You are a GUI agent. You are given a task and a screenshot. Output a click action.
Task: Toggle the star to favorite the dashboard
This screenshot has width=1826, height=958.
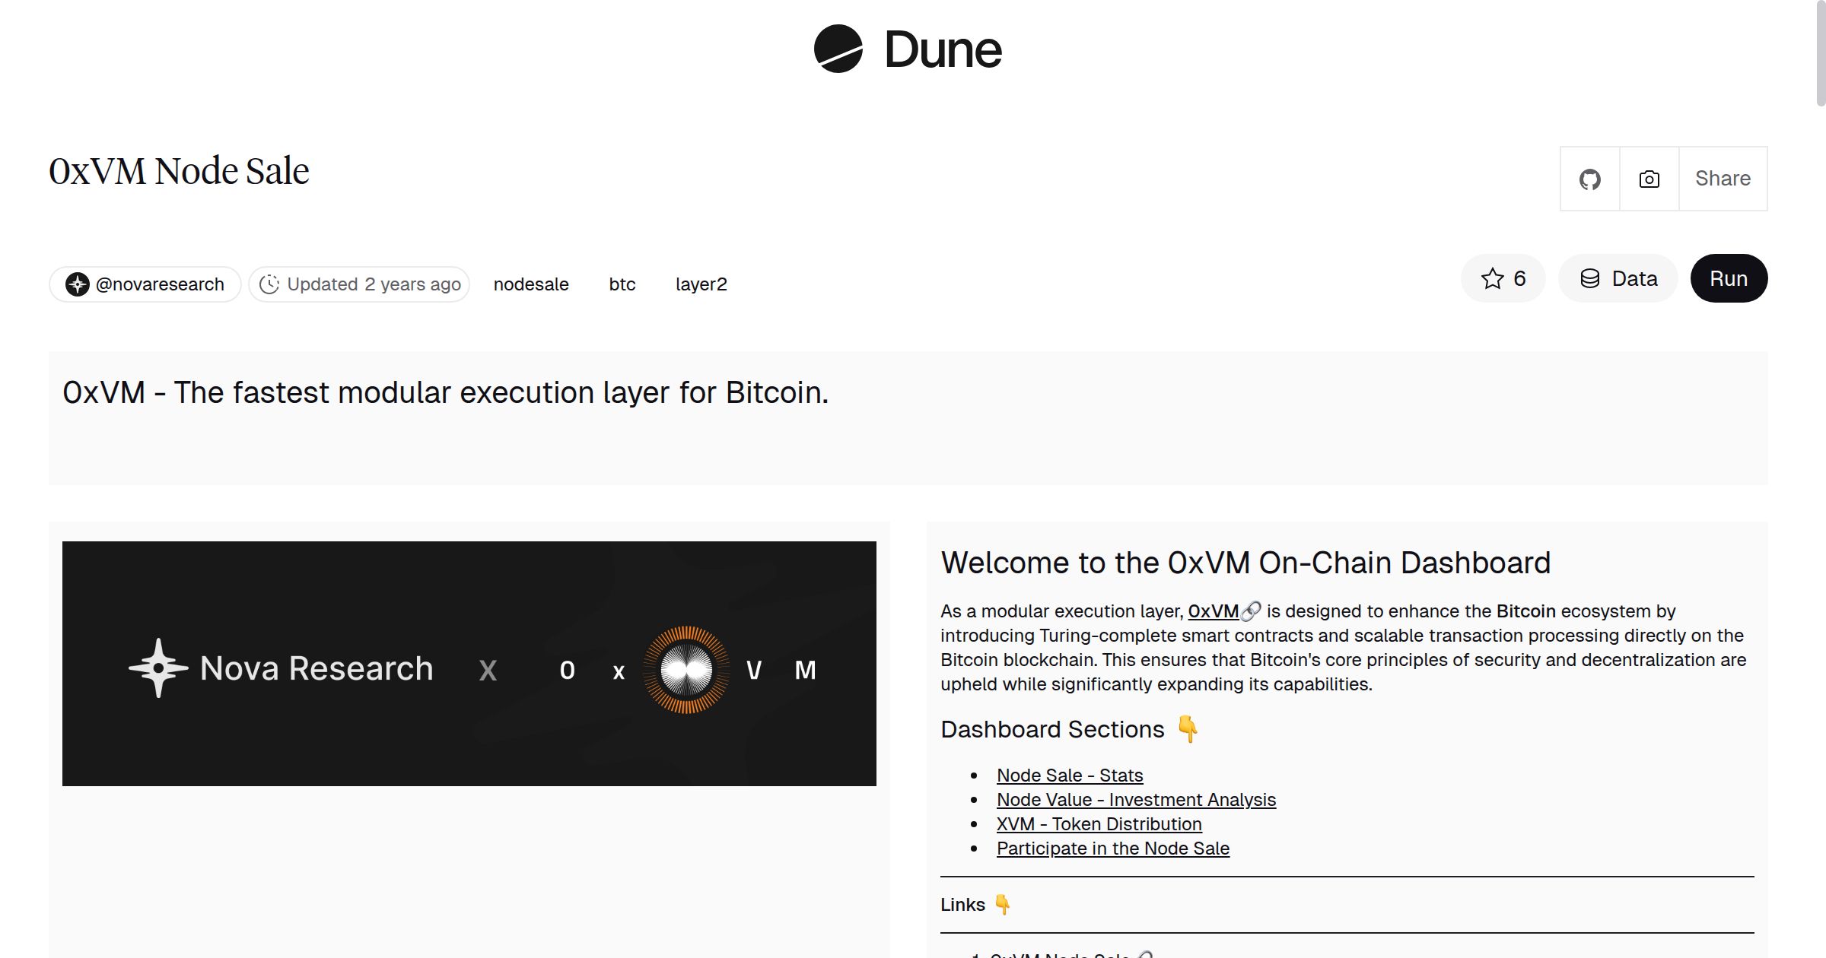click(1492, 278)
